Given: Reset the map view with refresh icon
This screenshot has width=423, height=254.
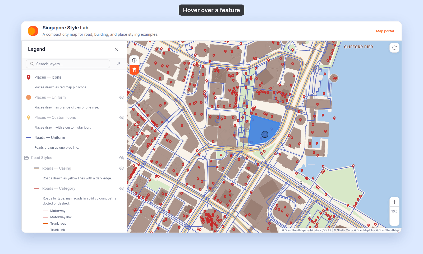Looking at the screenshot, I should pos(394,48).
